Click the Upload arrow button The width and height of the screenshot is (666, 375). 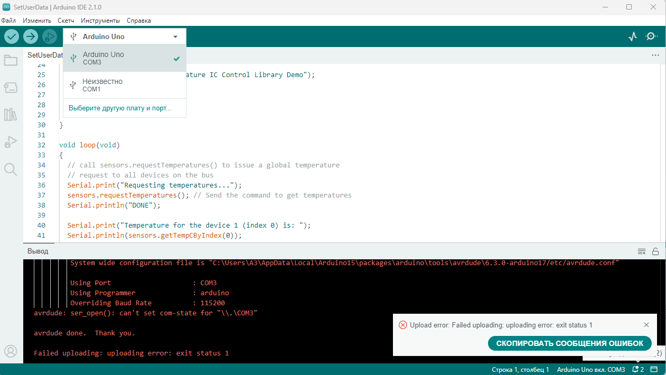coord(31,36)
